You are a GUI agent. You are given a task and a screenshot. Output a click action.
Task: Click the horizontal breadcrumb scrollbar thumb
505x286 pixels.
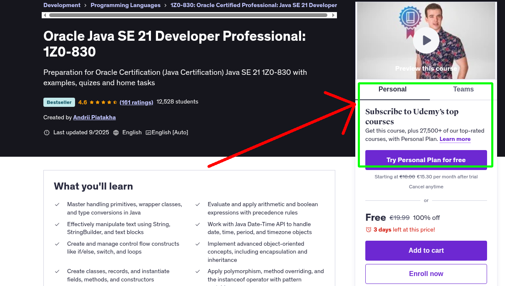tap(188, 15)
